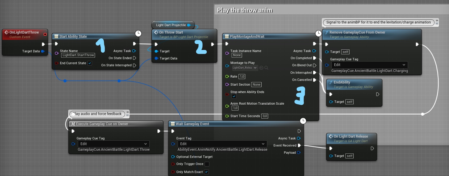Uncheck End Current State on Start Ability State
The image size is (449, 176).
90,63
